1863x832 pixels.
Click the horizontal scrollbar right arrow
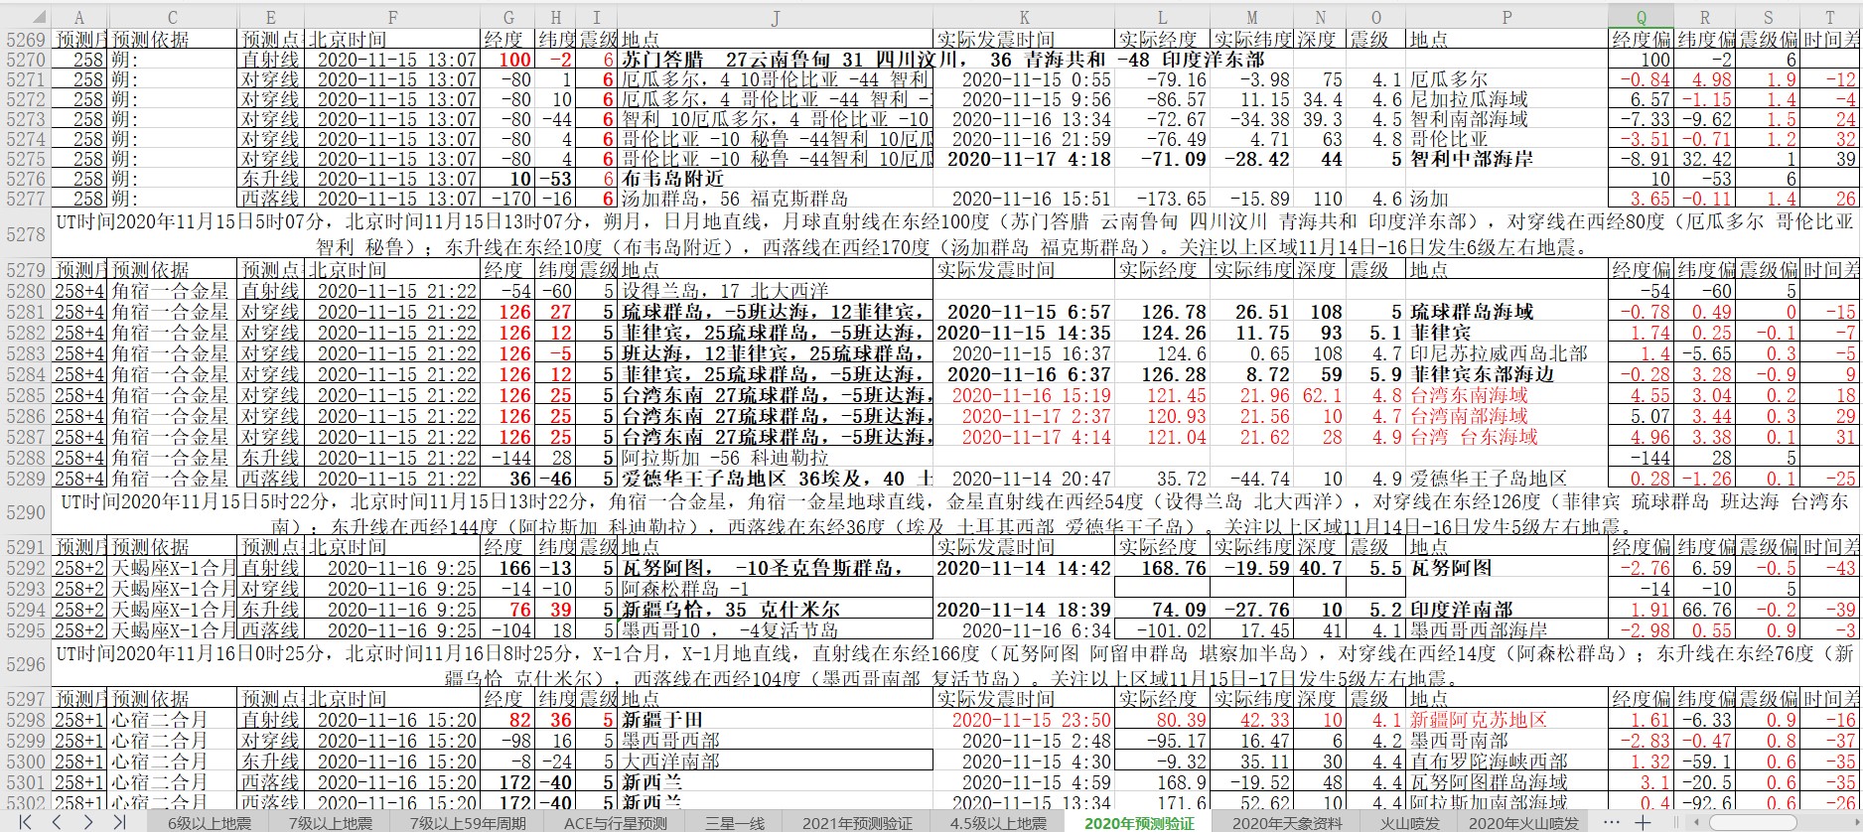[x=1853, y=822]
